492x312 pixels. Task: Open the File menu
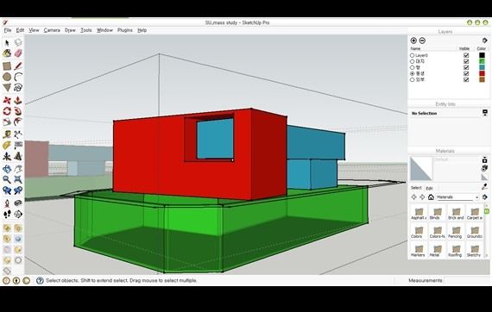coord(8,30)
